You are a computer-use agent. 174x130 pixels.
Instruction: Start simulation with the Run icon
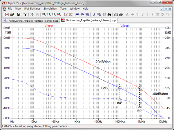32,14
